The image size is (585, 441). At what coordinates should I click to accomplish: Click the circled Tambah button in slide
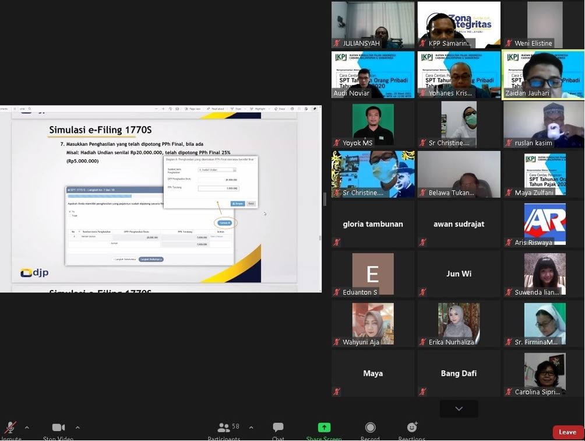pyautogui.click(x=225, y=223)
